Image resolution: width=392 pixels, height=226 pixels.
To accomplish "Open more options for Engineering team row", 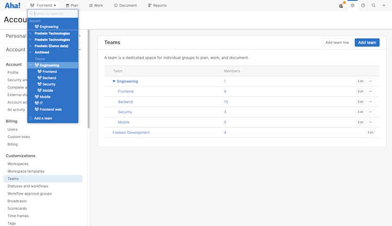I will (371, 82).
